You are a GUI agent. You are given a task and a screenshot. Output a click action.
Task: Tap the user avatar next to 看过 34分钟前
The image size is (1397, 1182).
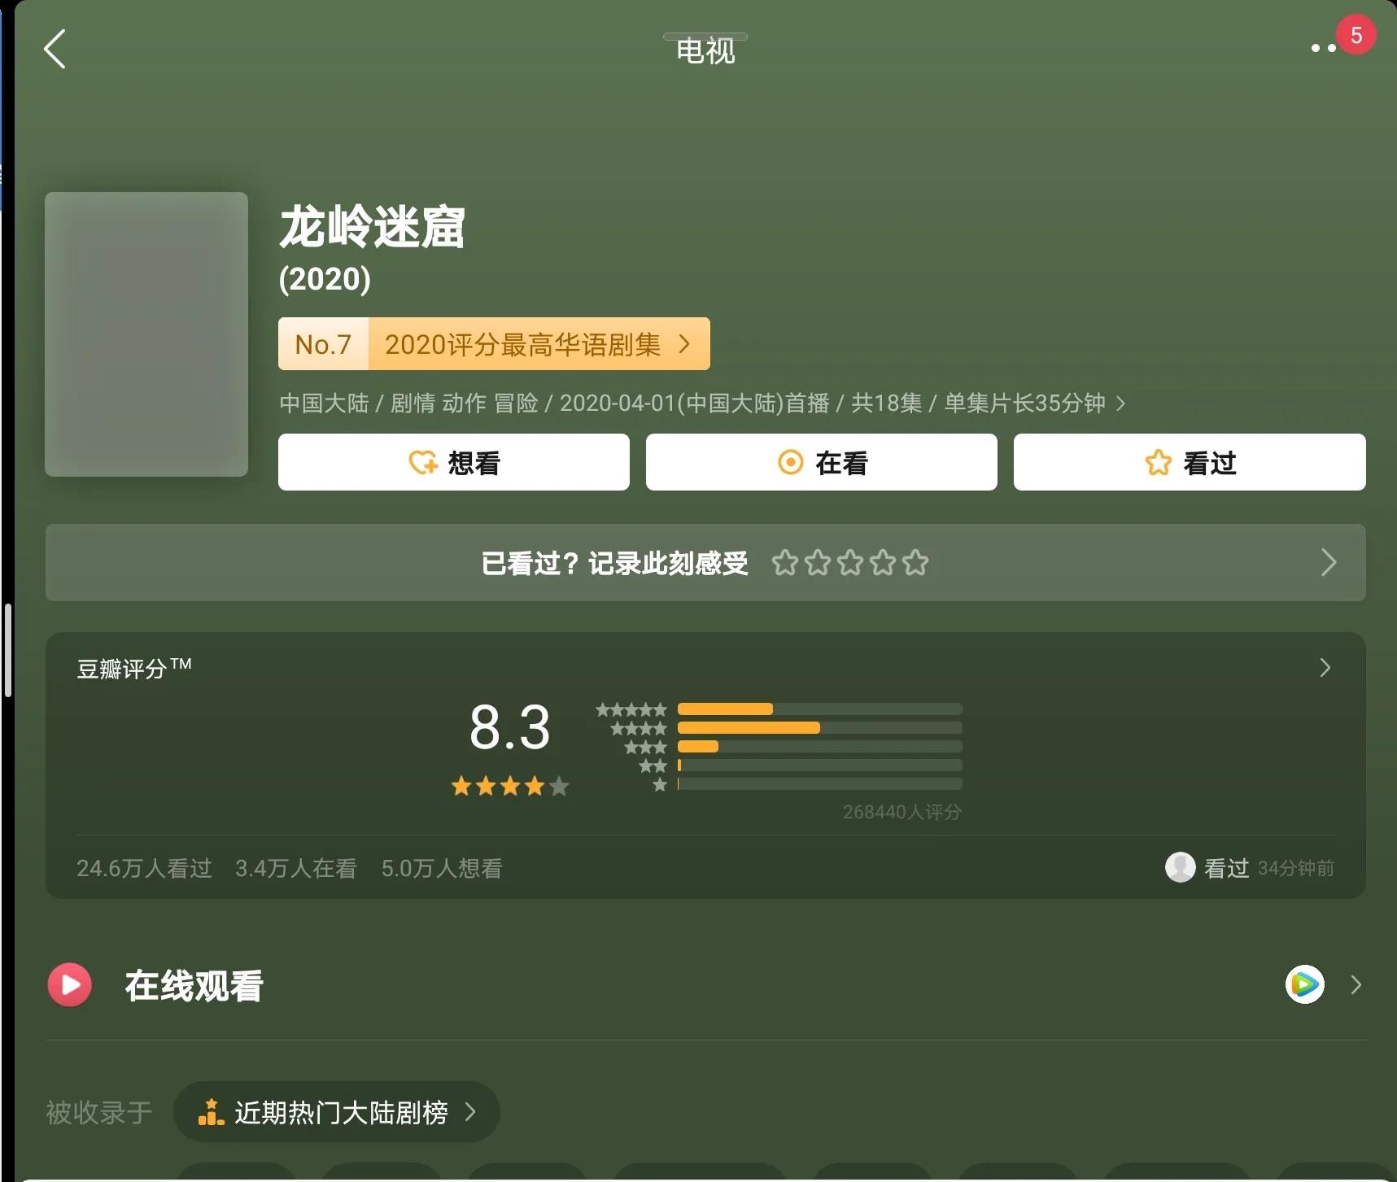[1181, 868]
